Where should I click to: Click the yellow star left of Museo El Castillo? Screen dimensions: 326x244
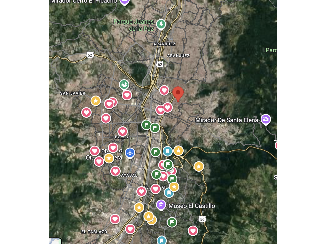point(139,207)
